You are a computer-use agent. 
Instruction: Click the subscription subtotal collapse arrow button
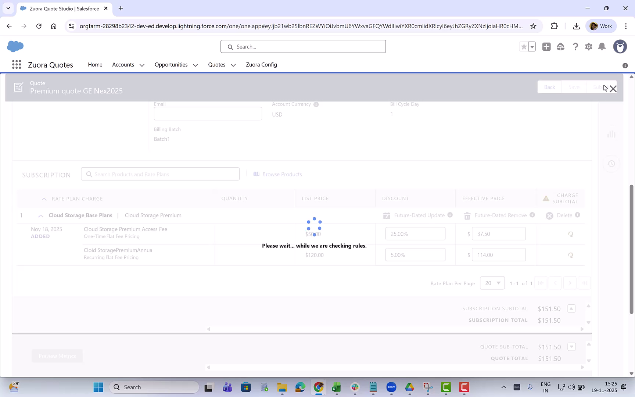pyautogui.click(x=571, y=308)
